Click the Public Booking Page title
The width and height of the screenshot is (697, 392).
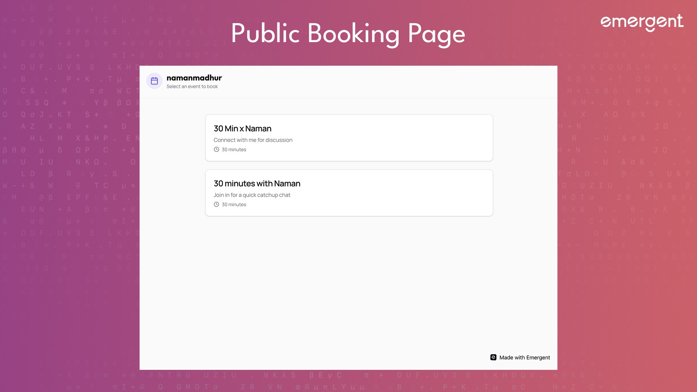[x=348, y=33]
